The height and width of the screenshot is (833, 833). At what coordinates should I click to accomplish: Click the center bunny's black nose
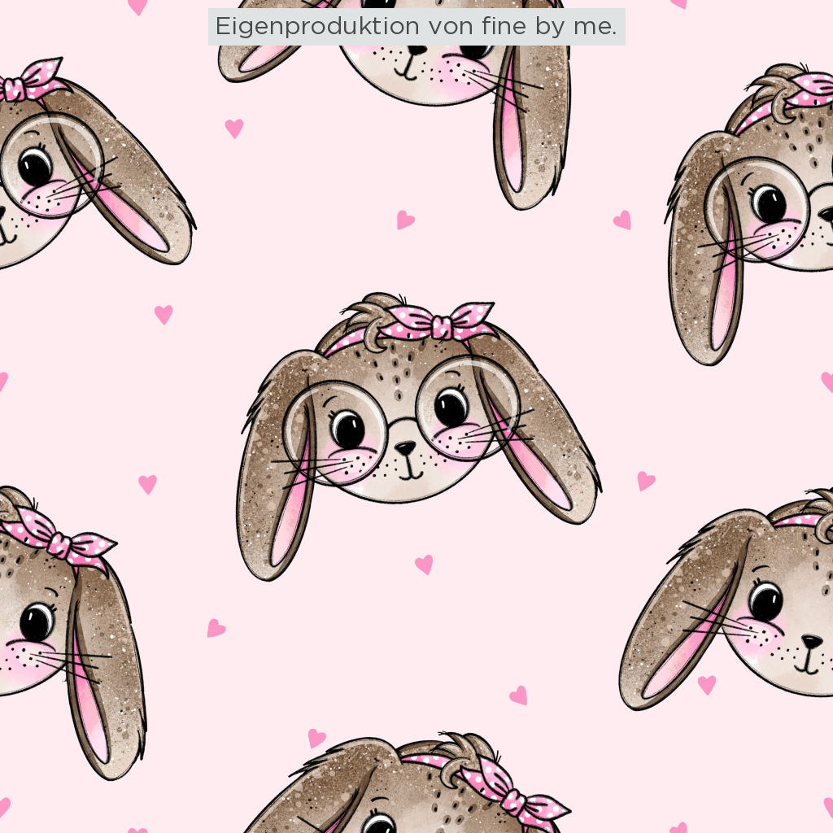(405, 447)
